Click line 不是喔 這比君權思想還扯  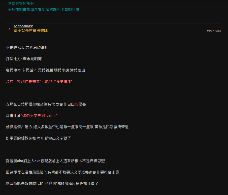click(x=27, y=48)
